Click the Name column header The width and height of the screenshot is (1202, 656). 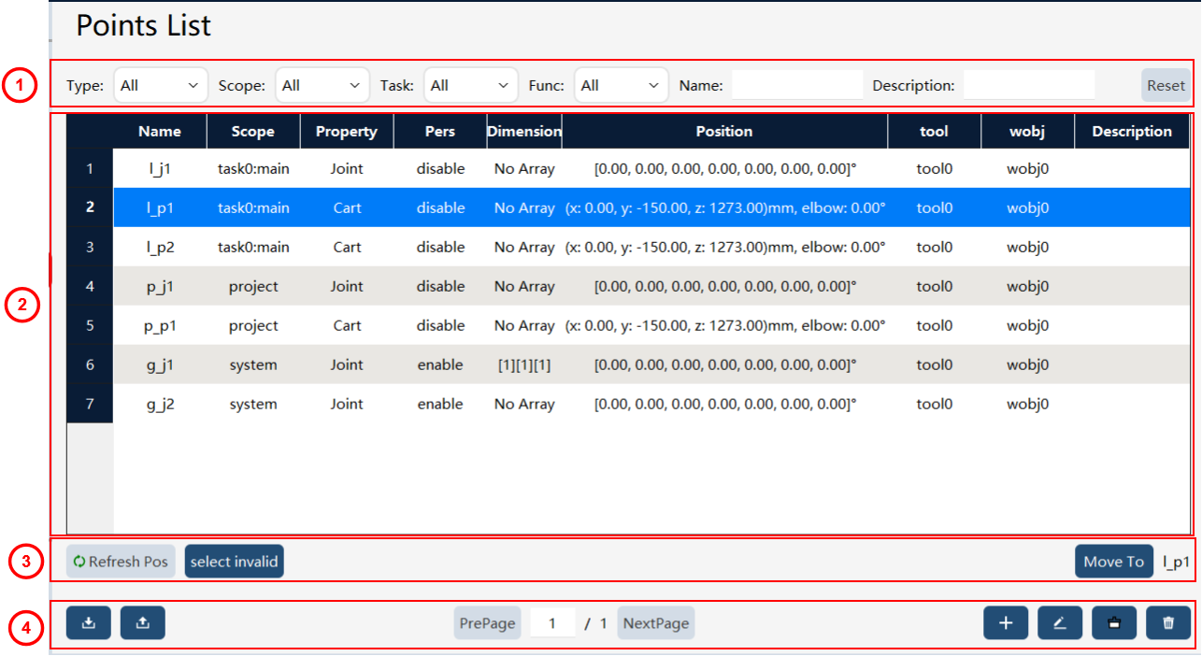[x=160, y=132]
